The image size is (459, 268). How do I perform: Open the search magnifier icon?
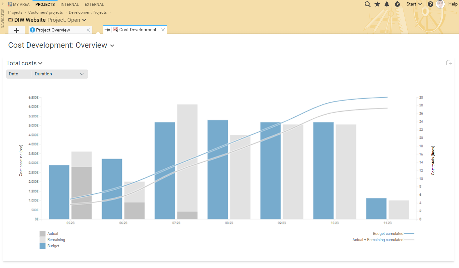pos(368,4)
